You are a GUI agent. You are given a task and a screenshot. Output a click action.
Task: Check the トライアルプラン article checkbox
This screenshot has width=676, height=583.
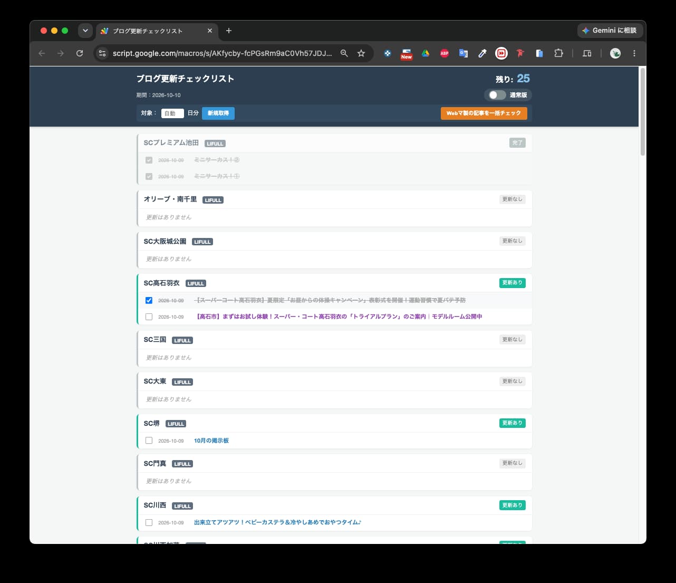coord(149,317)
